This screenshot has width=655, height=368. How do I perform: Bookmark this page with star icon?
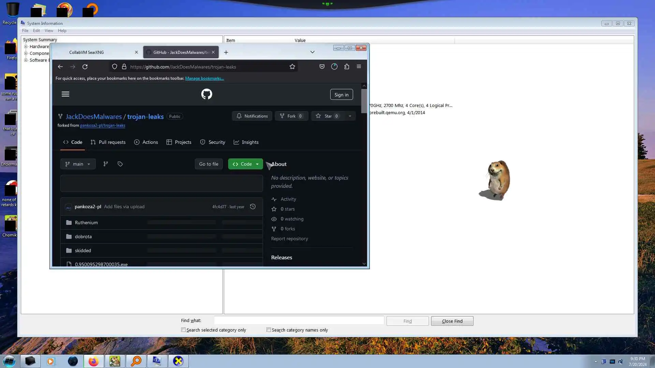point(292,67)
